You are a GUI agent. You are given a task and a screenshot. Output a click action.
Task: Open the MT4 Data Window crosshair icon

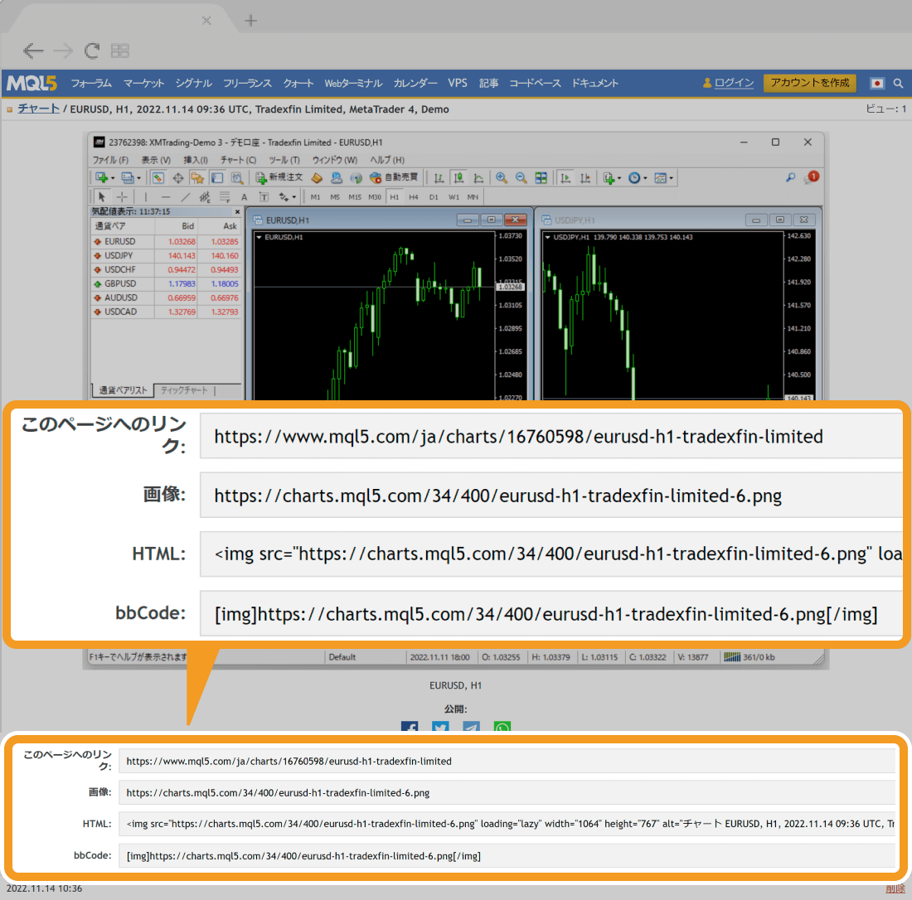point(178,178)
